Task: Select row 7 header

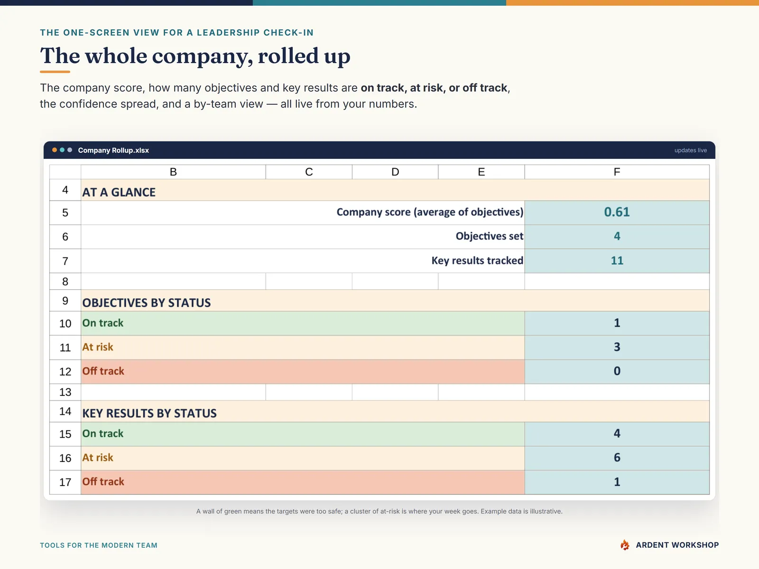Action: [65, 261]
